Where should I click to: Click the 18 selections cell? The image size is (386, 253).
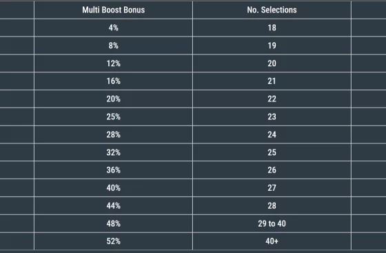point(272,28)
